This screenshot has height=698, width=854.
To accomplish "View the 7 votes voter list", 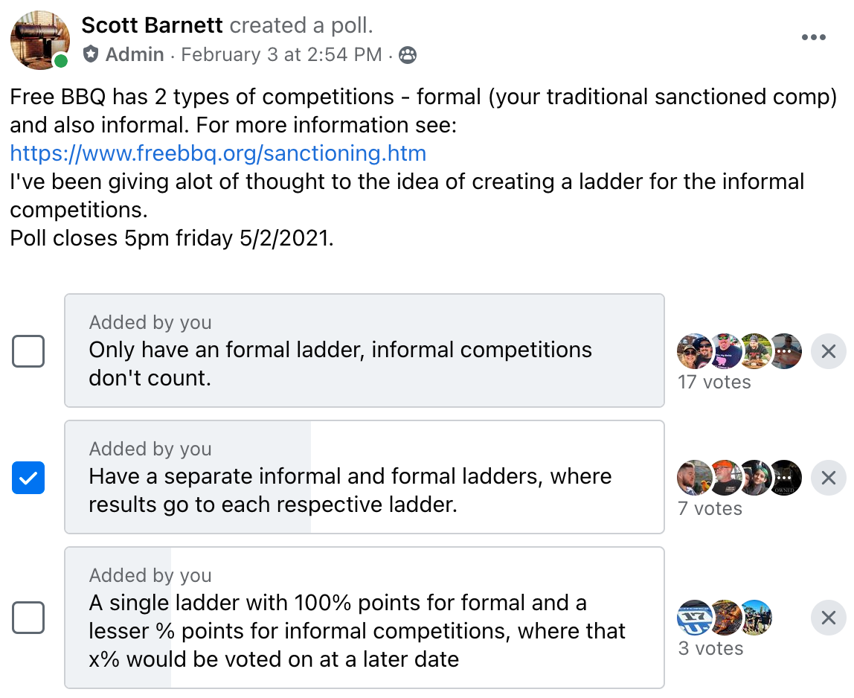I will [710, 508].
